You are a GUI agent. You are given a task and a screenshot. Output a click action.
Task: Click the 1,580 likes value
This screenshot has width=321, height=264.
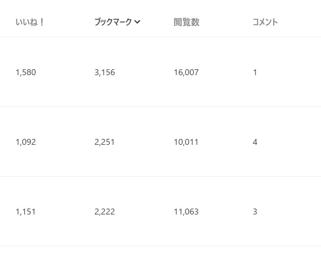click(26, 72)
